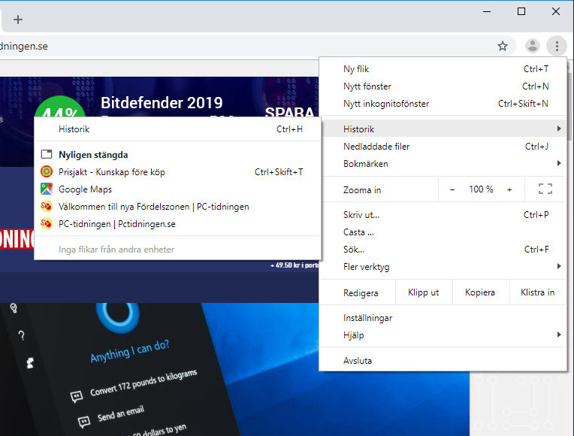Expand the Bokmärken submenu
This screenshot has height=436, width=574.
click(443, 164)
